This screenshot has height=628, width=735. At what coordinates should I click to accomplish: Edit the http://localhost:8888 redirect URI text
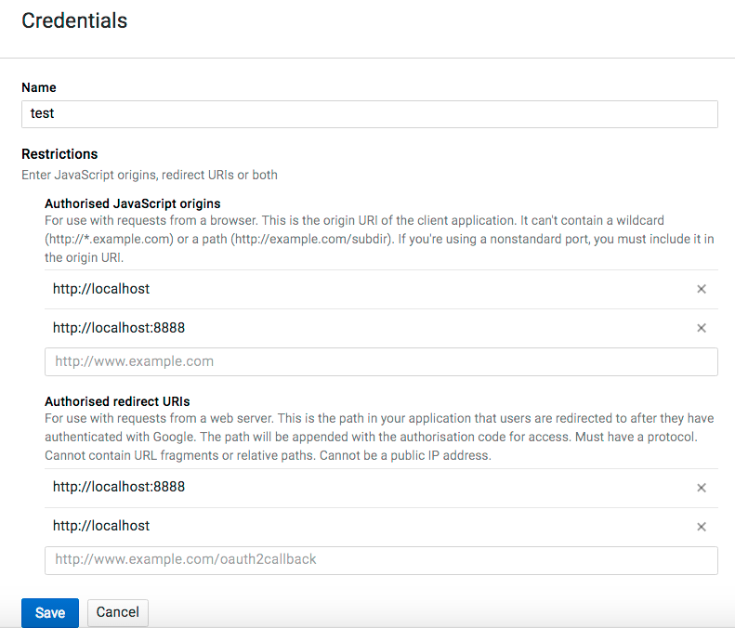tap(119, 487)
